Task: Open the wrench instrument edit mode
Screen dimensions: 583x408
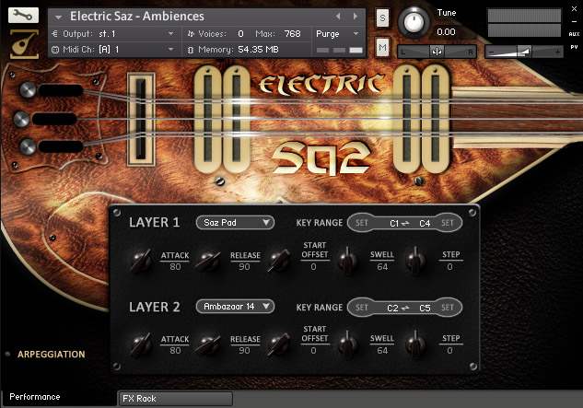Action: (23, 15)
